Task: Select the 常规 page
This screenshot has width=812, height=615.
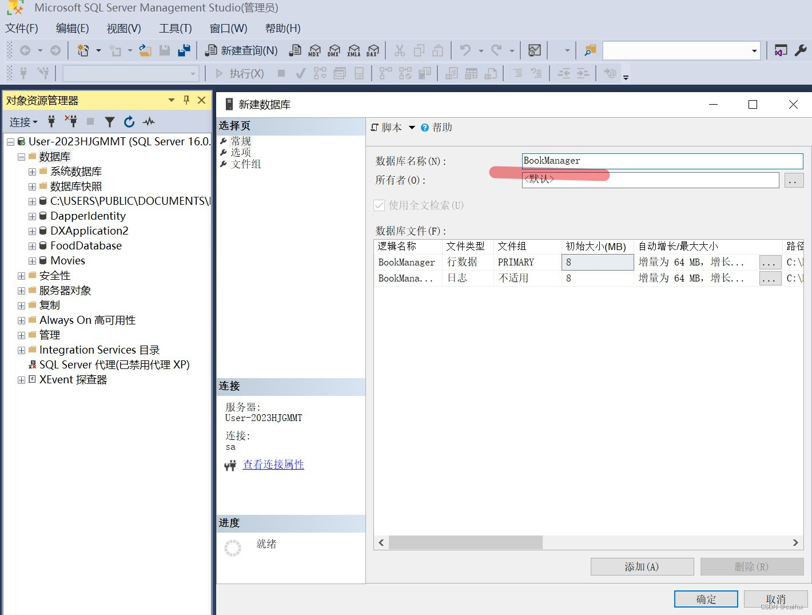Action: click(241, 141)
